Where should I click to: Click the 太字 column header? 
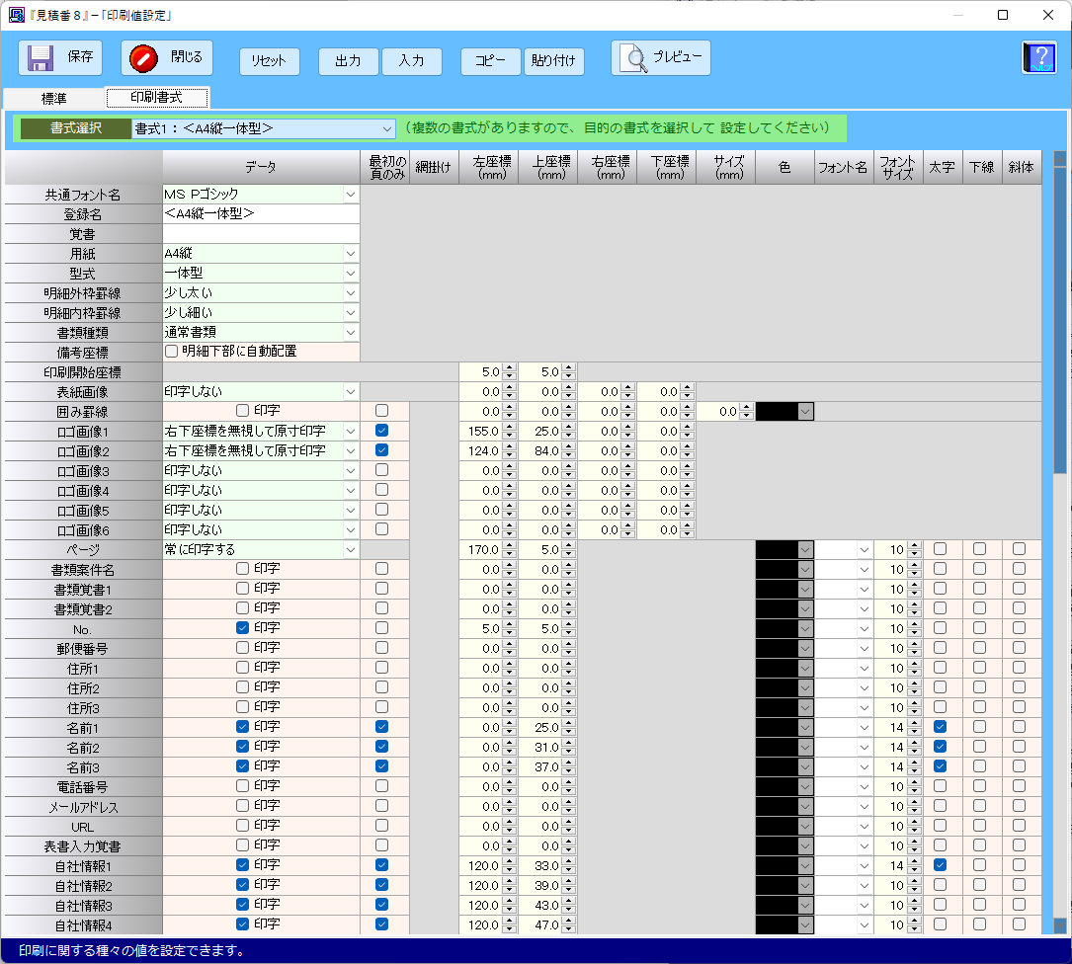click(x=943, y=168)
